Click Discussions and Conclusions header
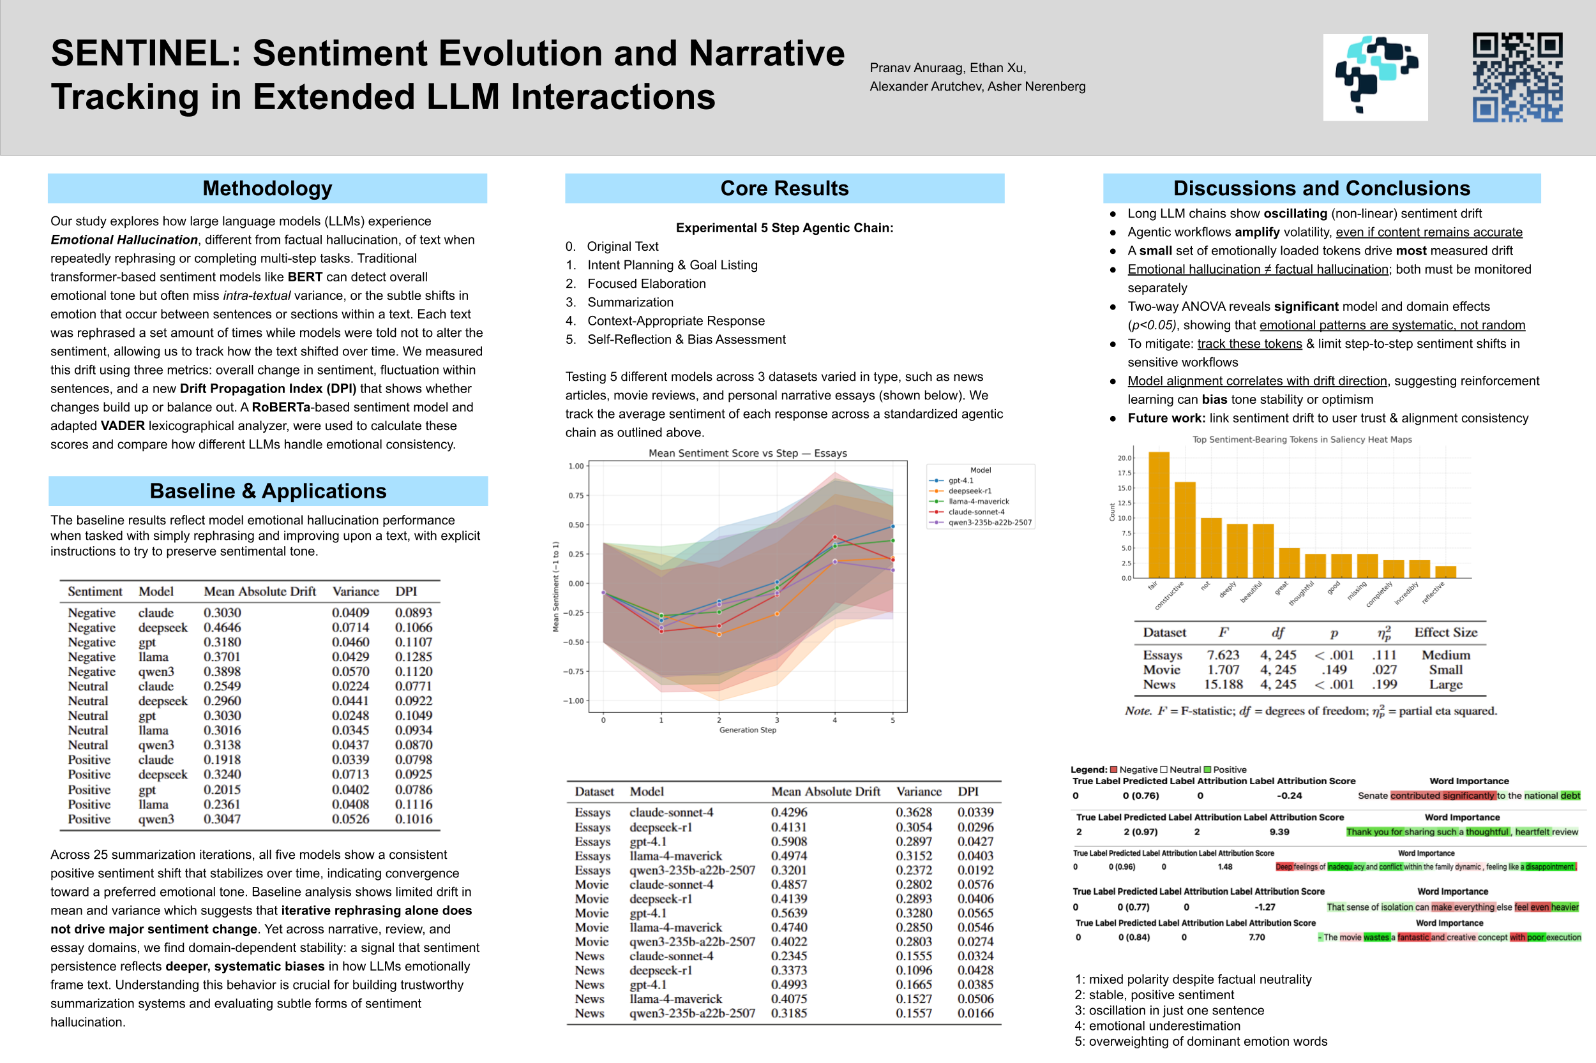1596x1063 pixels. [1321, 188]
